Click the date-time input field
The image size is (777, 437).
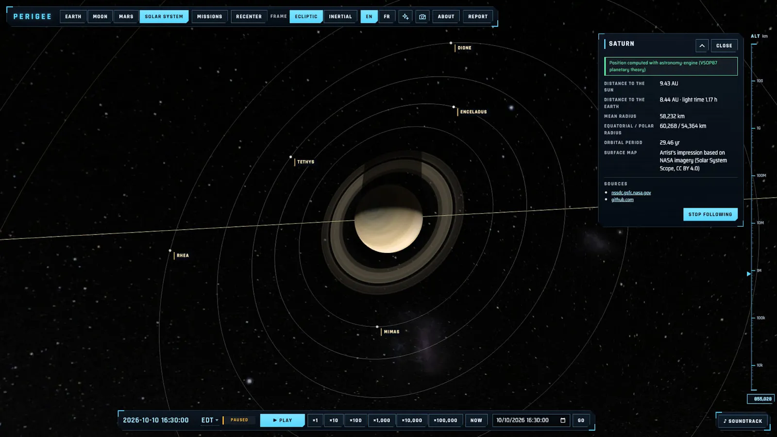531,420
